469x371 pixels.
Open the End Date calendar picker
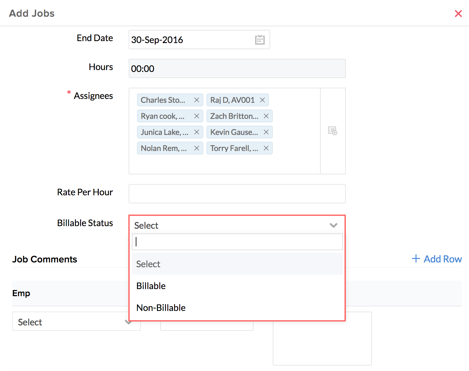260,40
